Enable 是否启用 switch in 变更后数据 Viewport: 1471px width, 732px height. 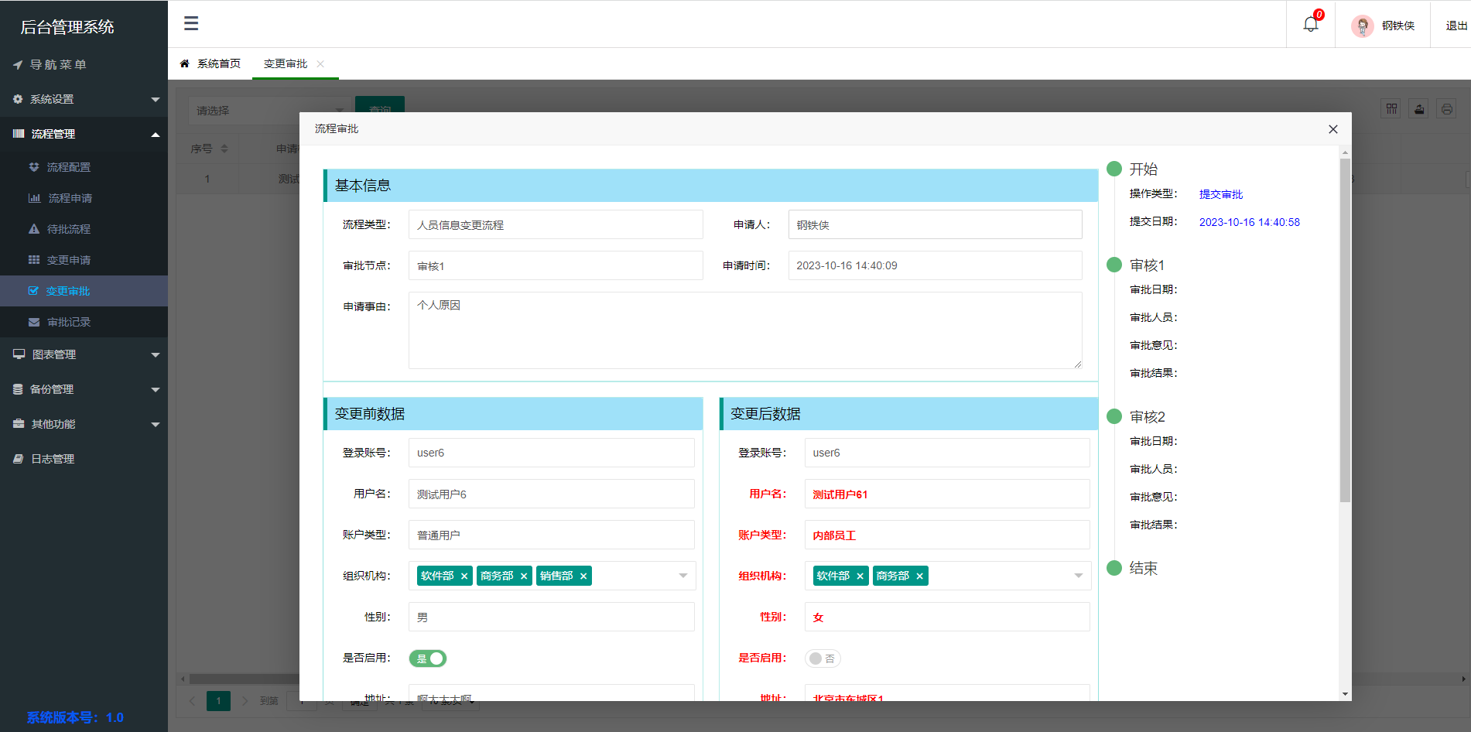pyautogui.click(x=823, y=658)
